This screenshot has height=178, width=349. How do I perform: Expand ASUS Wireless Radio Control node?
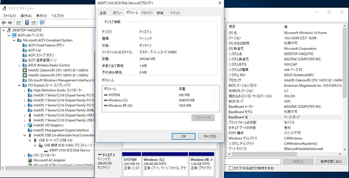coord(19,65)
